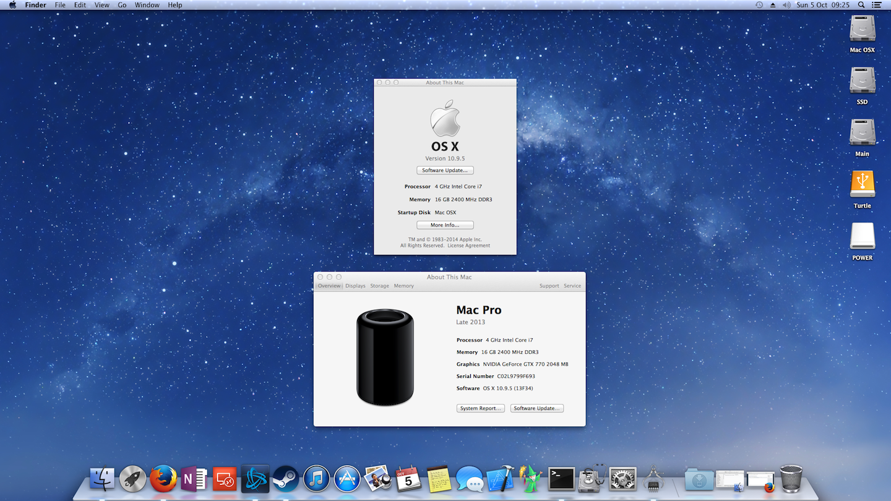
Task: Click the volume icon in menu bar
Action: (786, 5)
